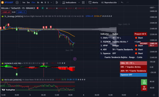Open chart settings gear icon
159x97 pixels.
point(154,95)
